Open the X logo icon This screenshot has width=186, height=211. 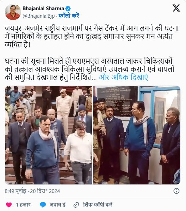click(x=176, y=8)
